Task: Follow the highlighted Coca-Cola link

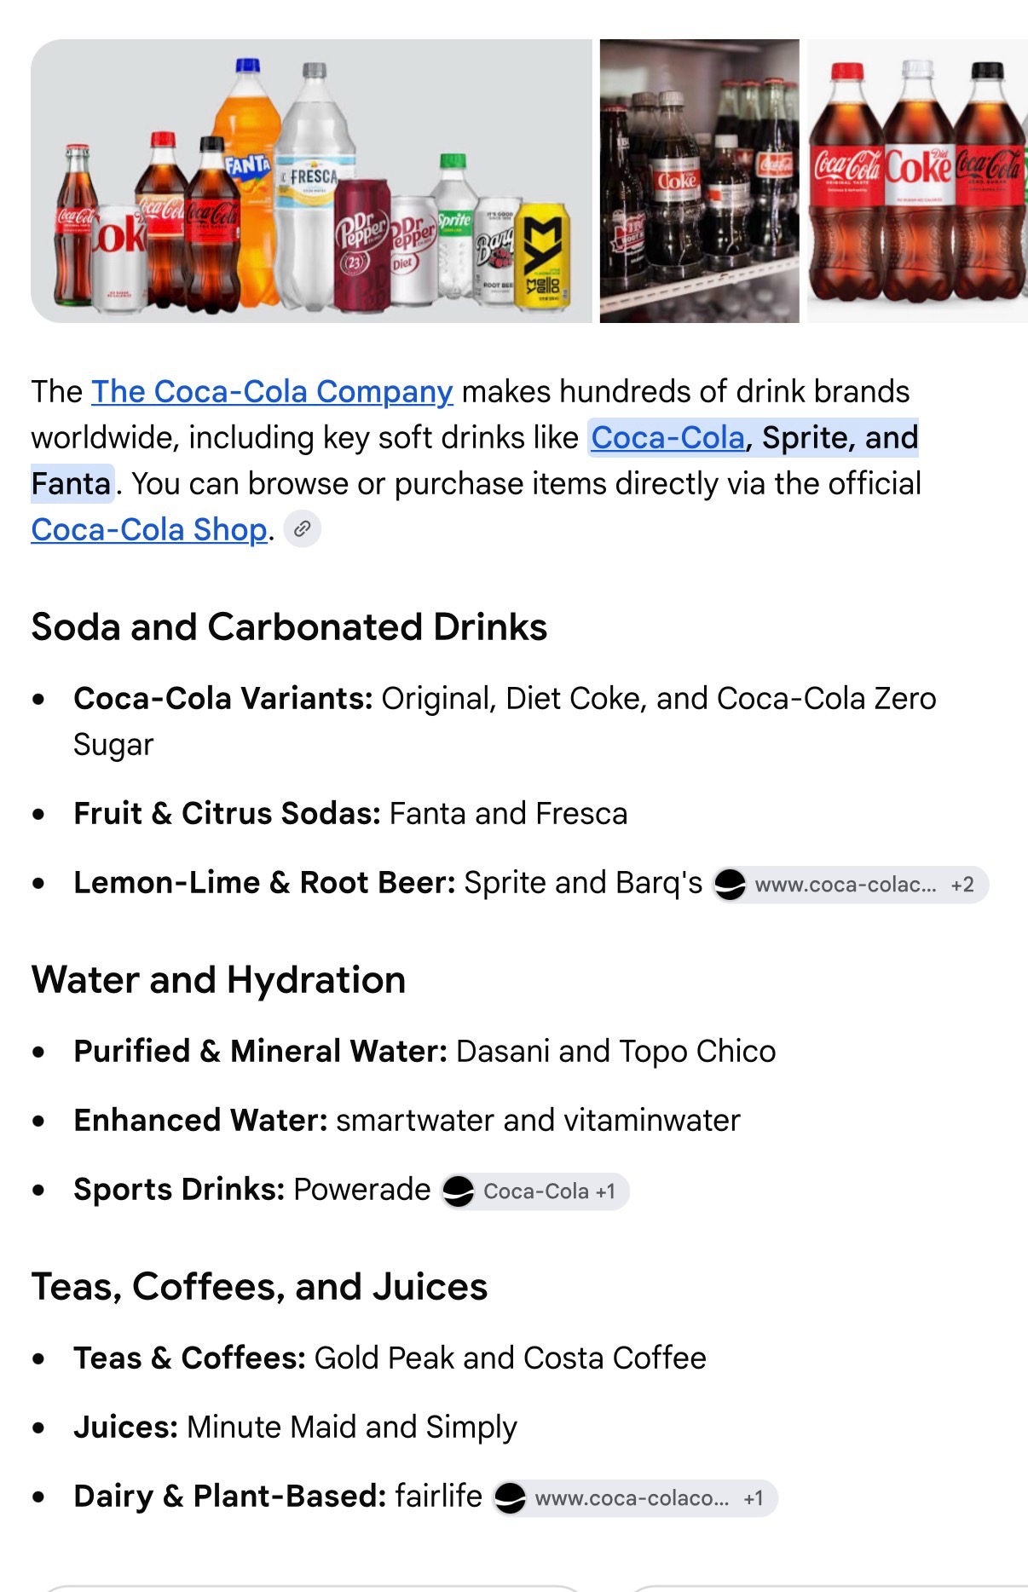Action: point(668,438)
